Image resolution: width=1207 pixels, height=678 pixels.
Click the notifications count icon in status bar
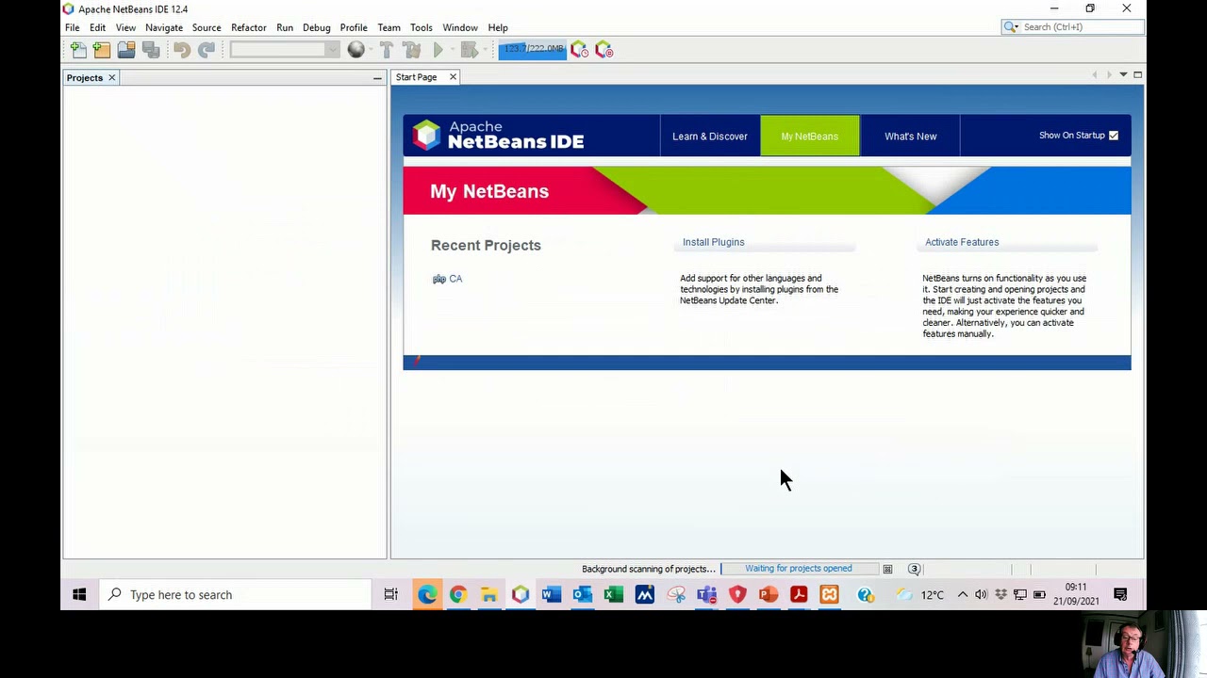tap(914, 569)
